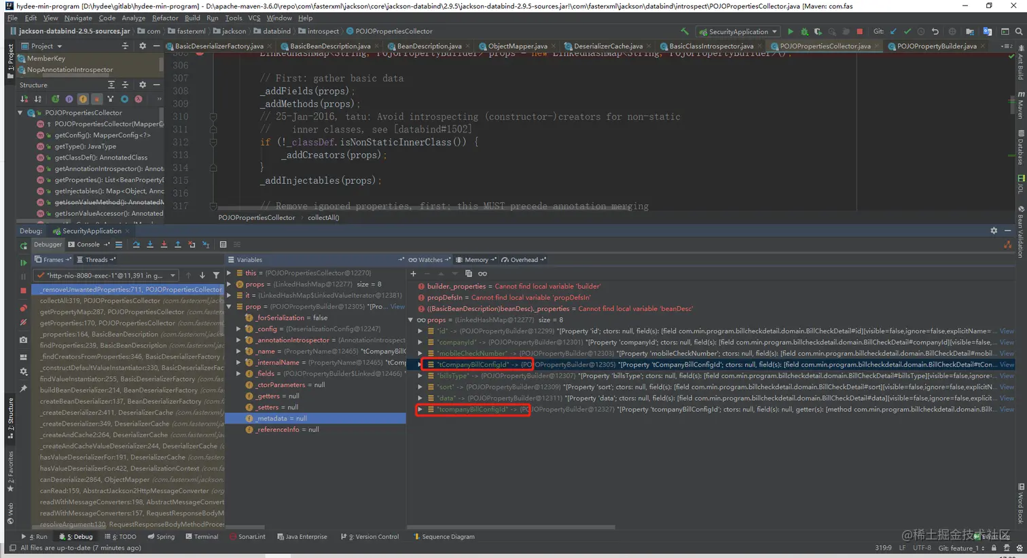The image size is (1027, 558).
Task: Switch to ObjectMapper.java editor tab
Action: click(517, 46)
